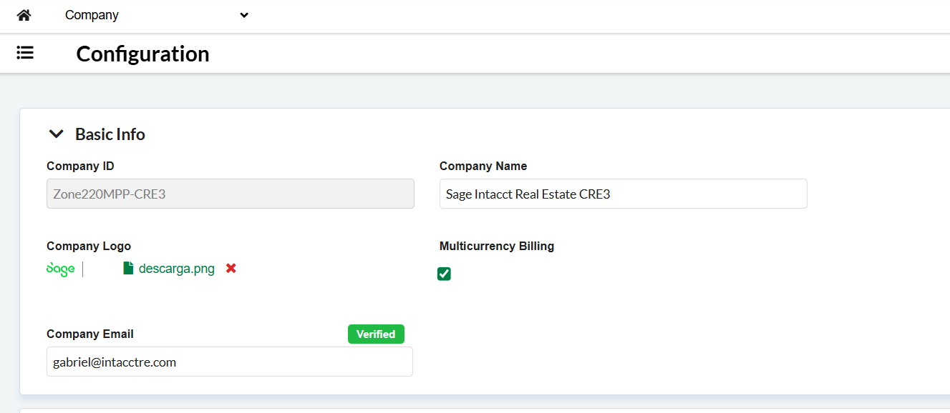Click the green file icon beside descarga.png
This screenshot has width=950, height=413.
pyautogui.click(x=128, y=269)
